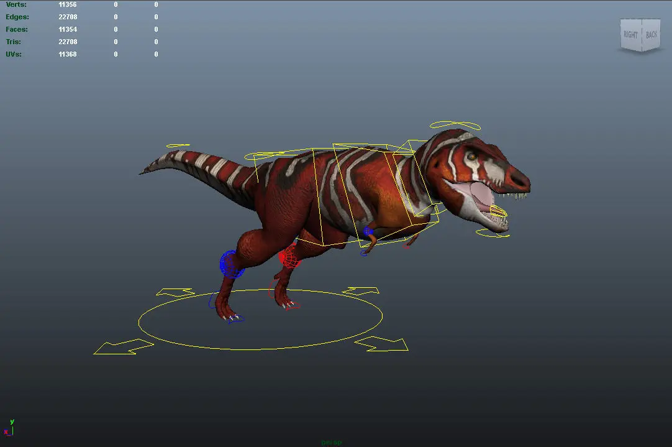Click the Tris label in heads-up display
The image size is (672, 447).
point(13,42)
